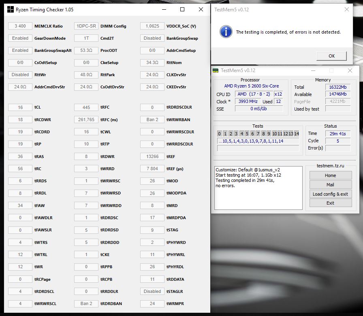
Task: Select test number 14 box in Tests
Action: pyautogui.click(x=297, y=134)
